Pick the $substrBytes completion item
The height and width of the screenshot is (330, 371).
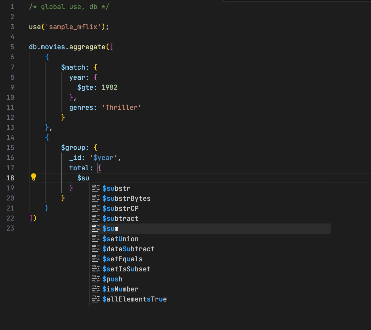click(x=210, y=199)
